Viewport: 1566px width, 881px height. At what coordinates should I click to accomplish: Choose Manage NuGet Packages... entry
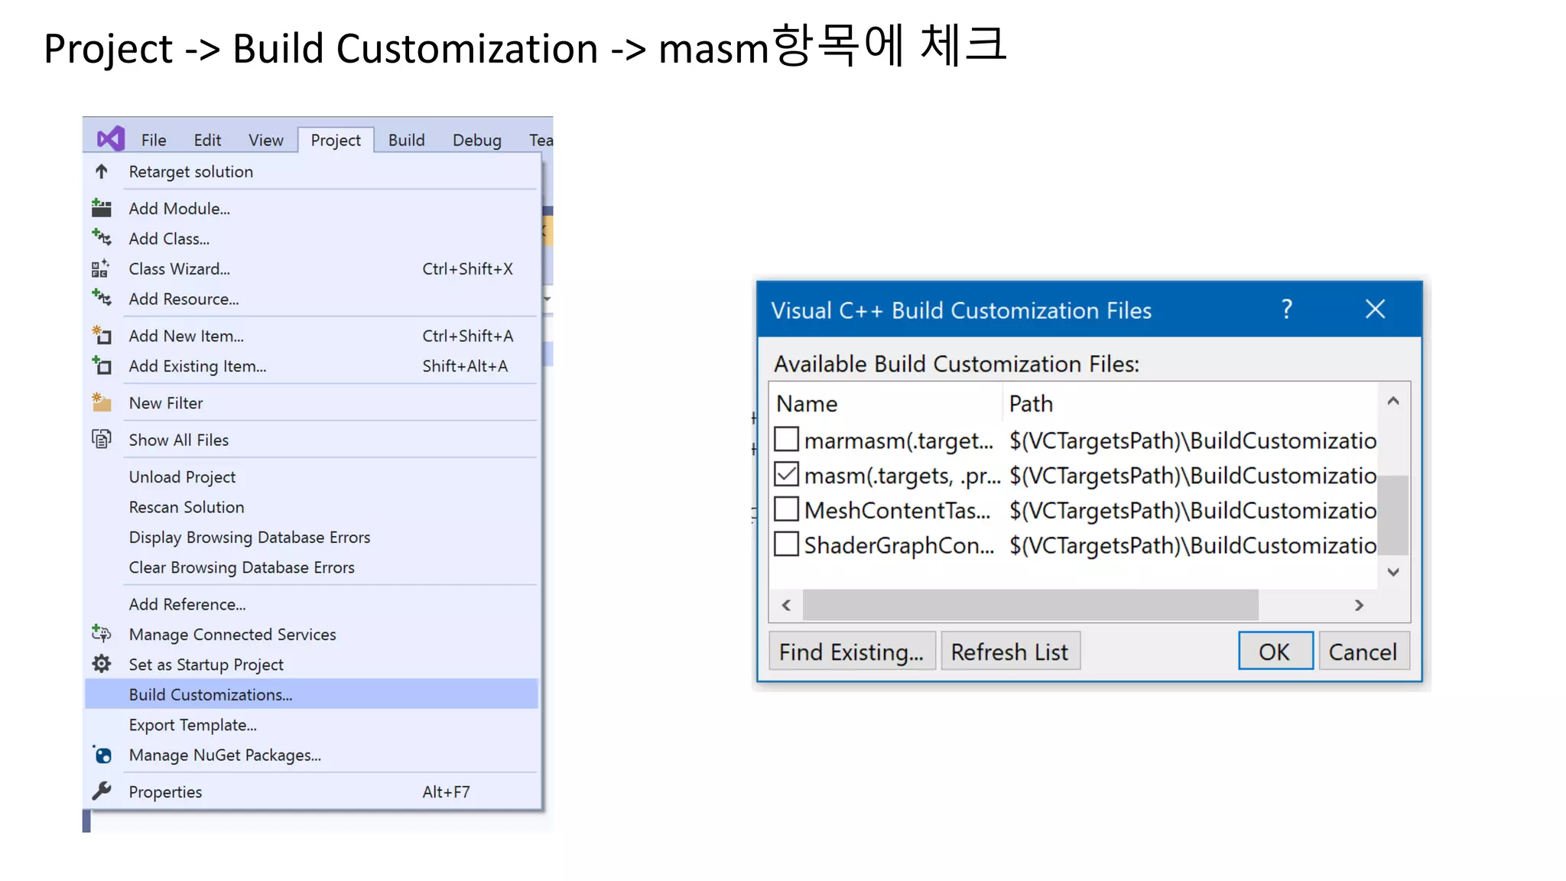311,755
